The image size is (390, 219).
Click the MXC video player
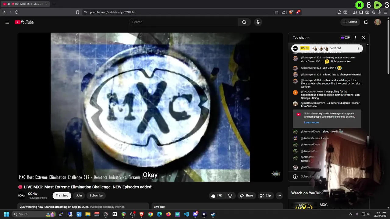coord(150,107)
